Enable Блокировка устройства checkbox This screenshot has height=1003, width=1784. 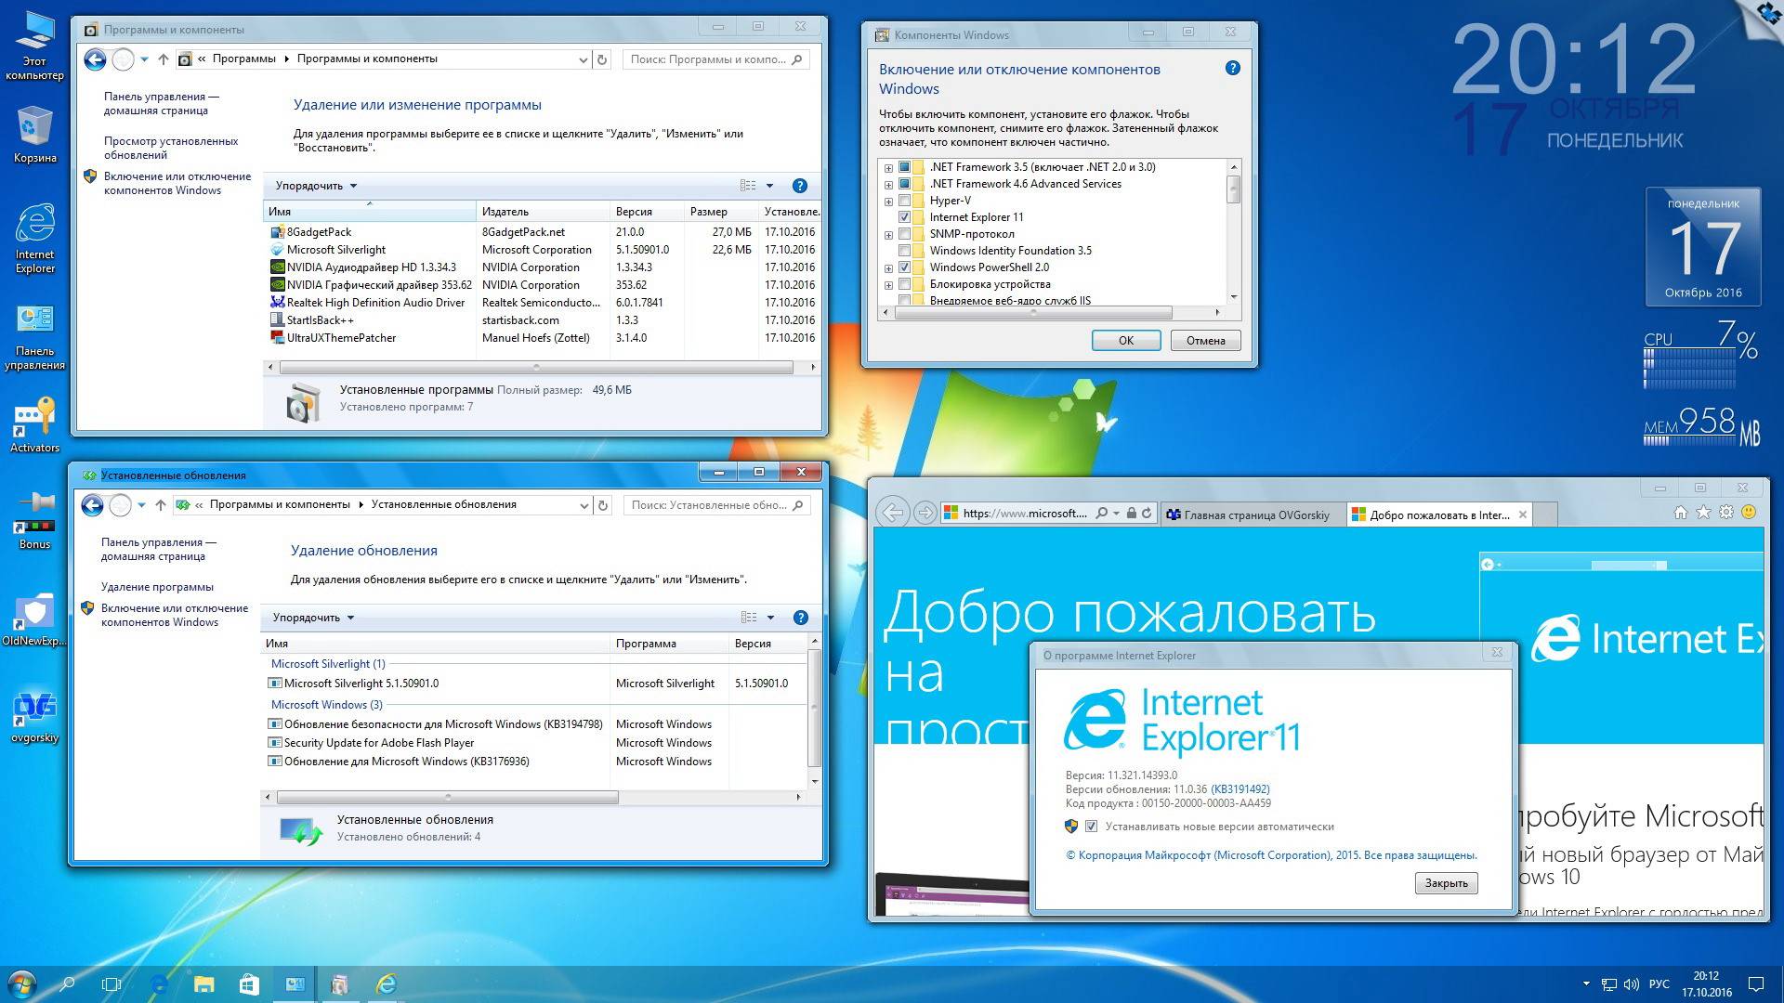(904, 284)
